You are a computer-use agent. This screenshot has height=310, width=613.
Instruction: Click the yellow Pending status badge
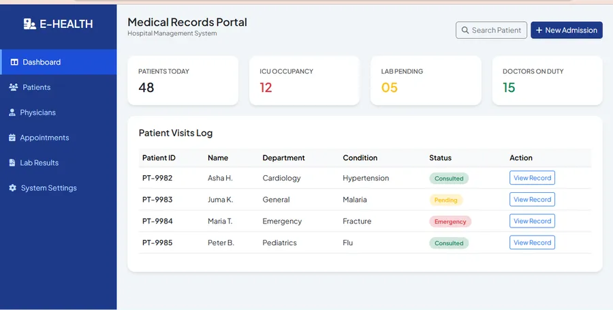pos(445,200)
